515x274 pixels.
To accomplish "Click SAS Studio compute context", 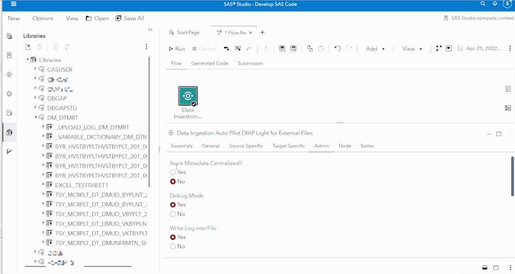I will pyautogui.click(x=479, y=18).
